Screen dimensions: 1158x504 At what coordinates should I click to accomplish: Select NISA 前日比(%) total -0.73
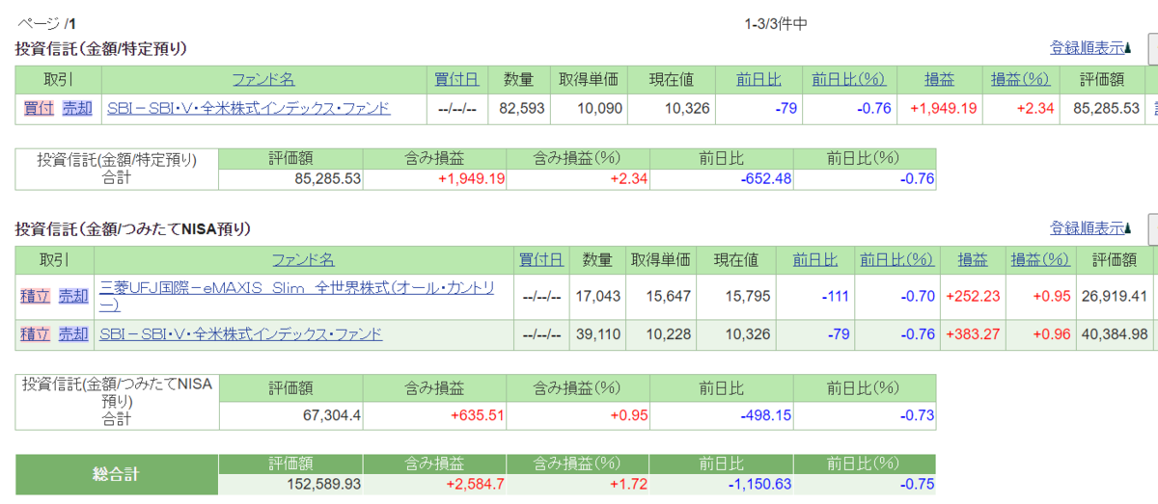[917, 415]
